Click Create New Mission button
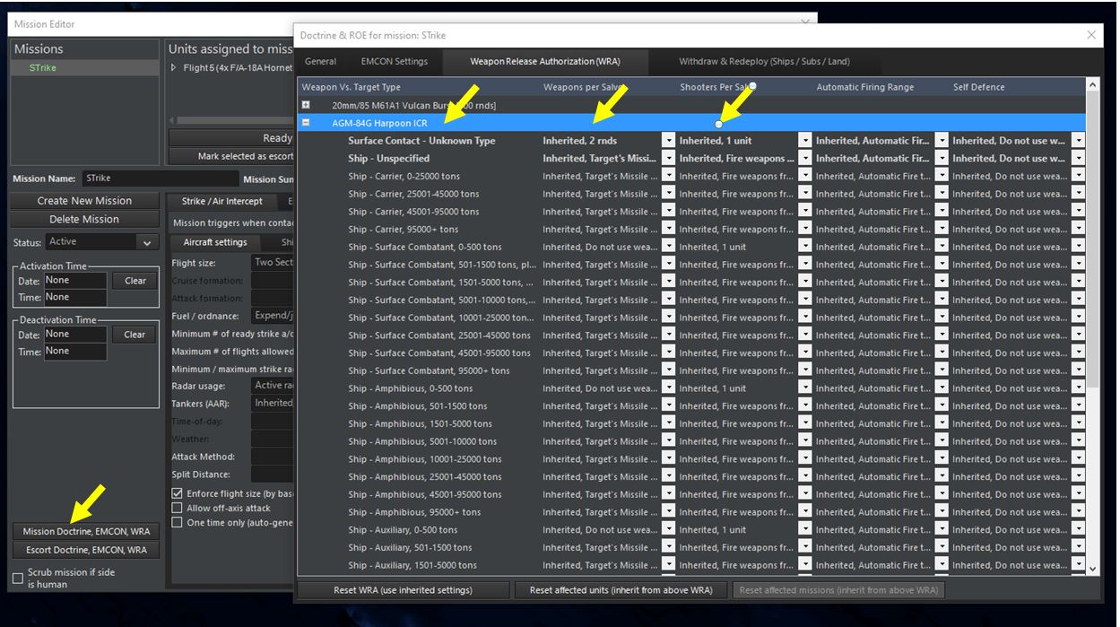The height and width of the screenshot is (627, 1120). (84, 201)
